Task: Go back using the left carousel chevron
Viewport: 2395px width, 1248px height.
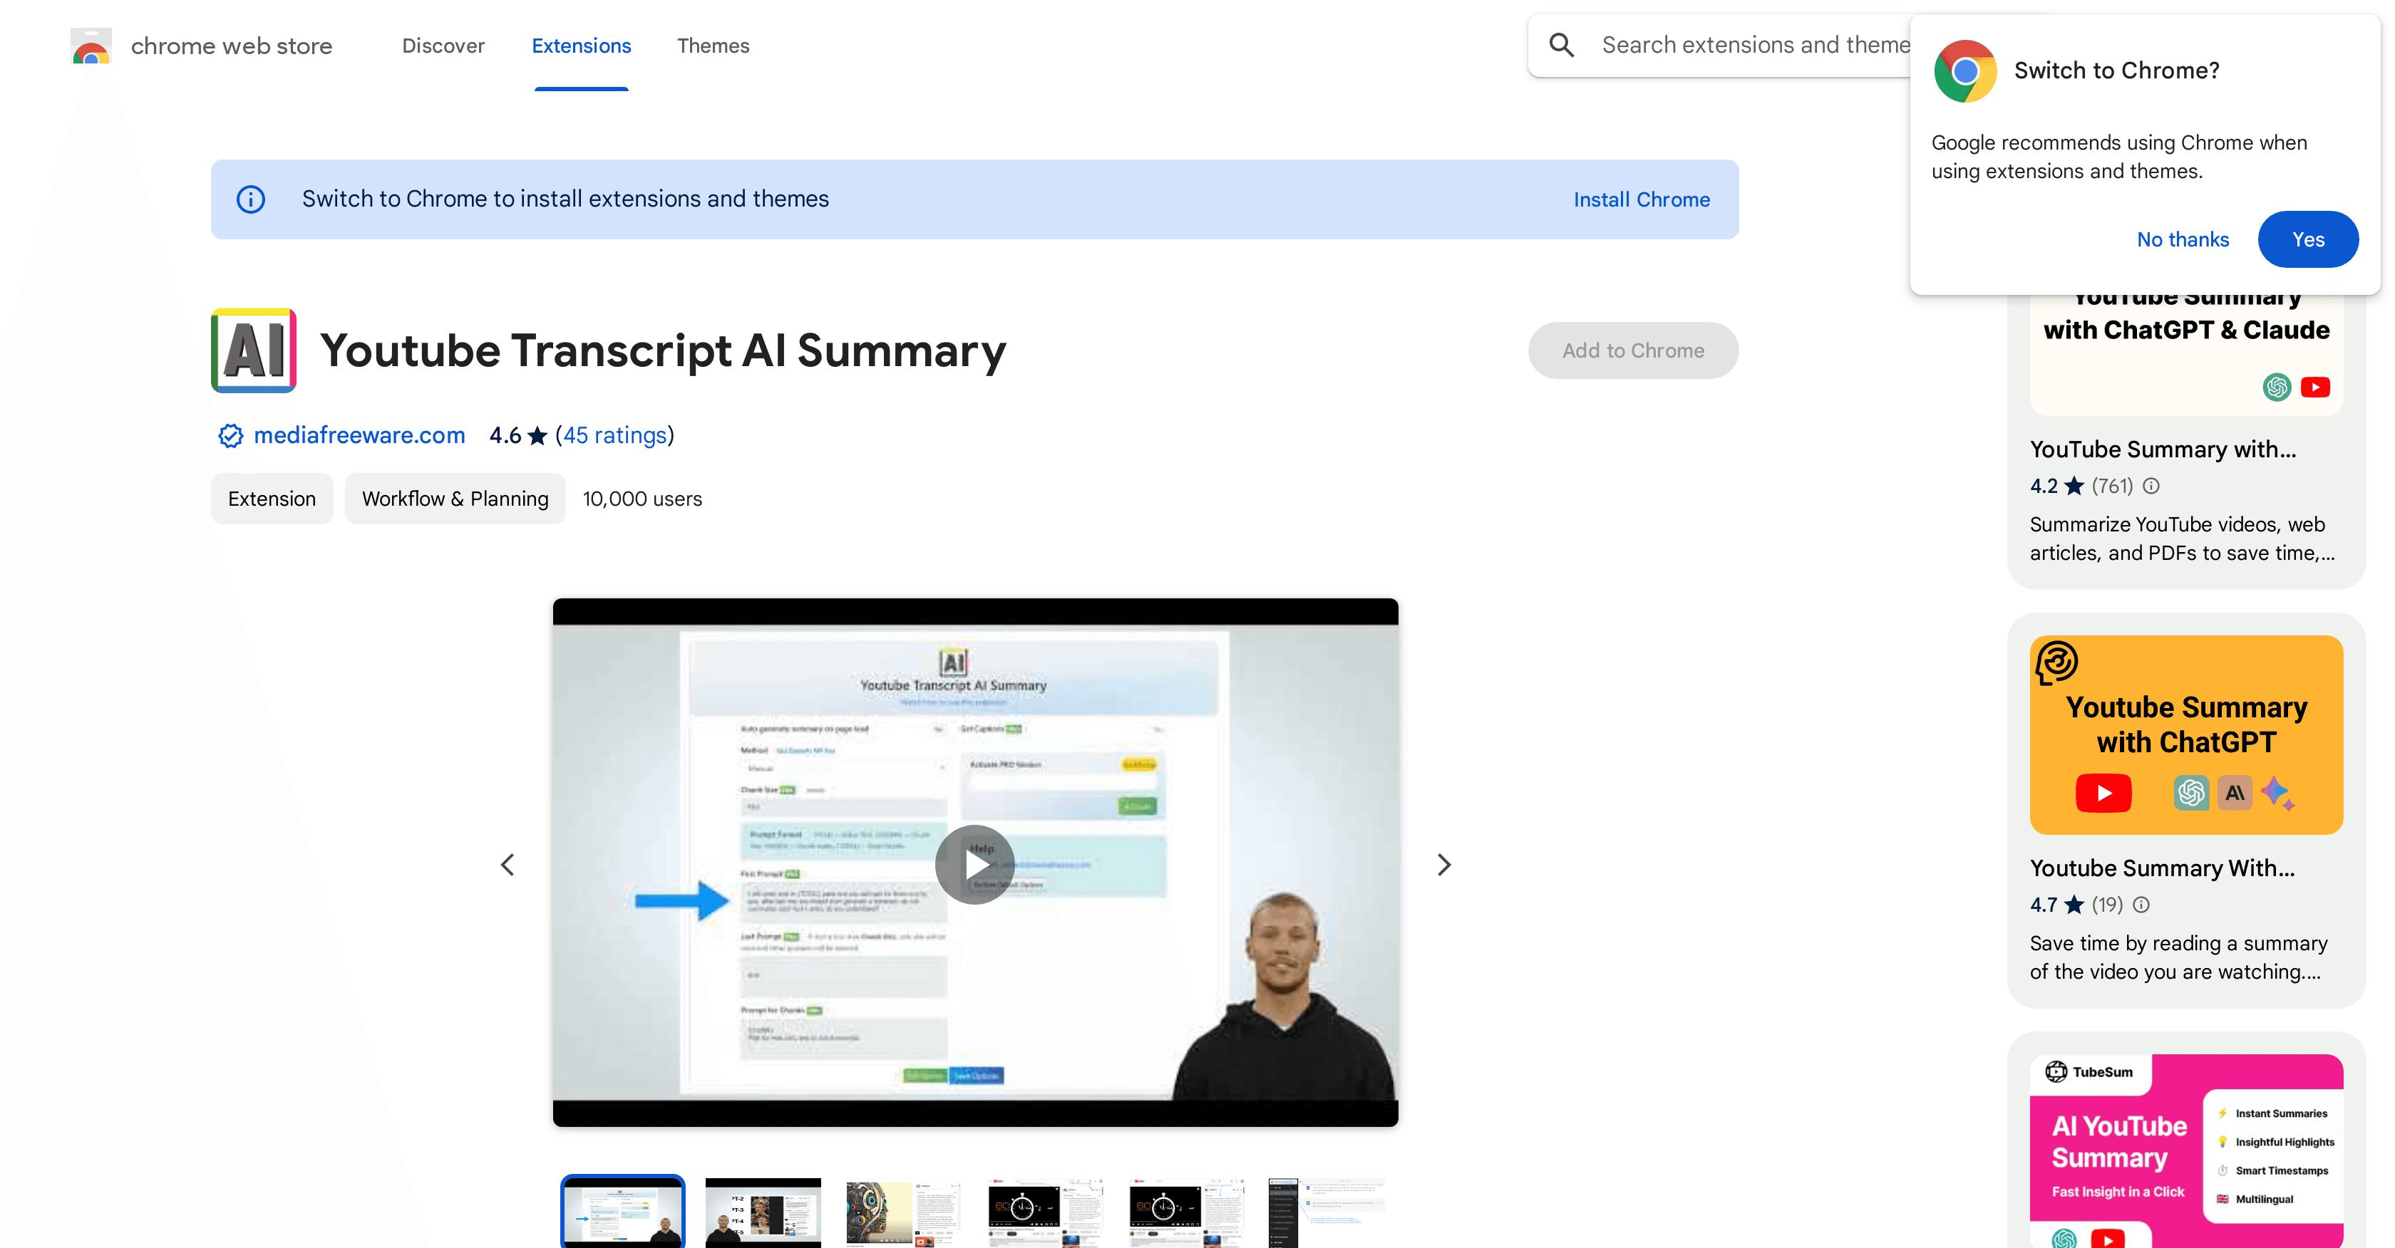Action: click(x=508, y=863)
